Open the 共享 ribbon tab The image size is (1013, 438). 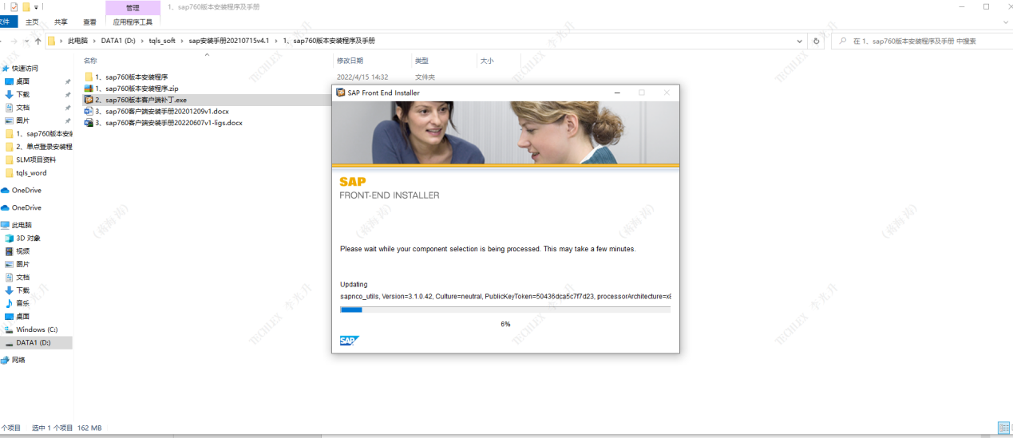click(61, 22)
